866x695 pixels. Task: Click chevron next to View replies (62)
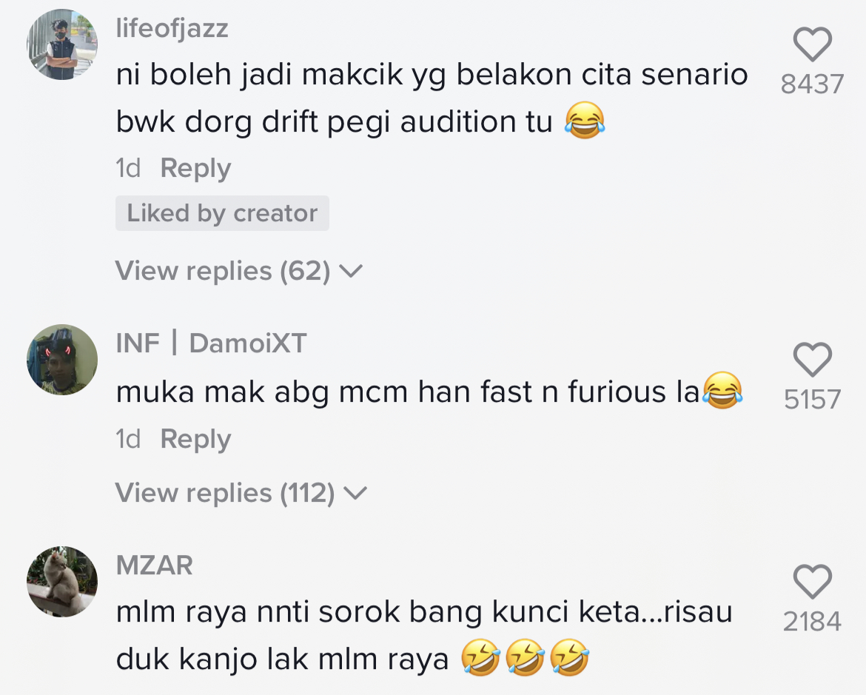[x=350, y=272]
